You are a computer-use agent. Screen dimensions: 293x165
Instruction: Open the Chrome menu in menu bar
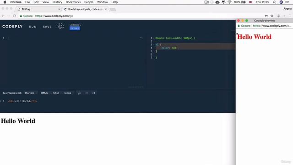tap(16, 2)
